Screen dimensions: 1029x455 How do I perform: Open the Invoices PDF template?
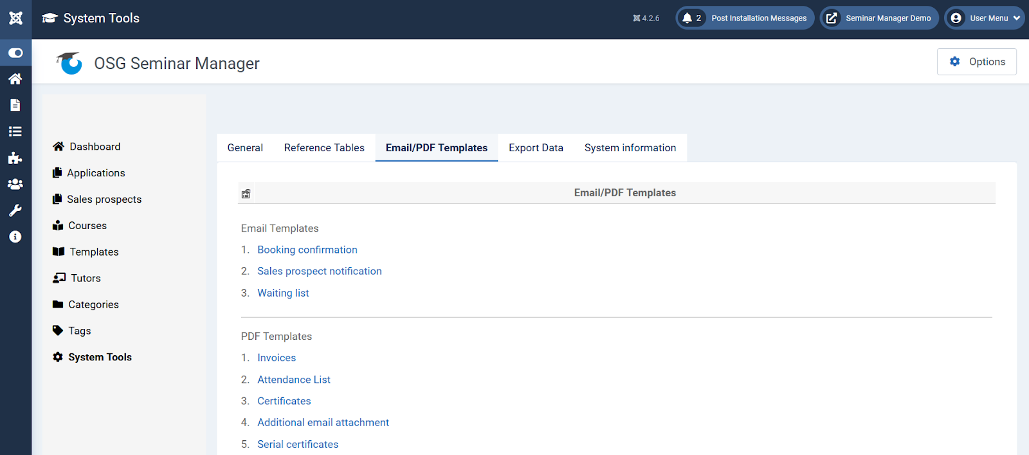(277, 358)
